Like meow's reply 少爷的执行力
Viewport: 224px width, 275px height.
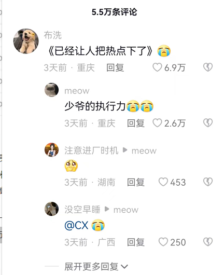coord(157,123)
